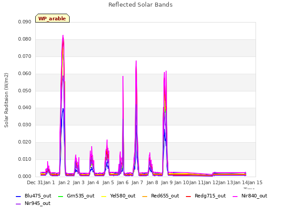Click the Jan 1 x-axis date label
This screenshot has height=212, width=282.
[x=49, y=182]
